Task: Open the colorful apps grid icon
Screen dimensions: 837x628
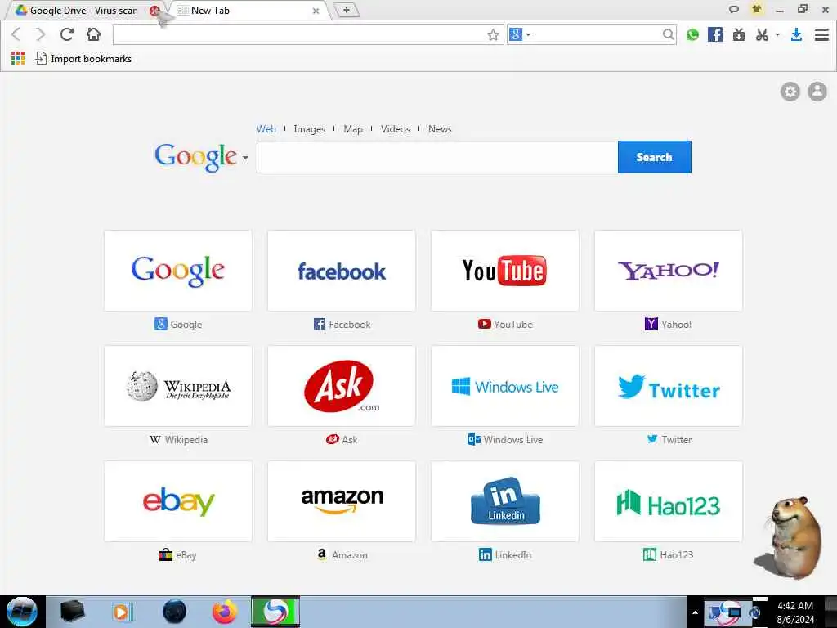Action: coord(18,58)
